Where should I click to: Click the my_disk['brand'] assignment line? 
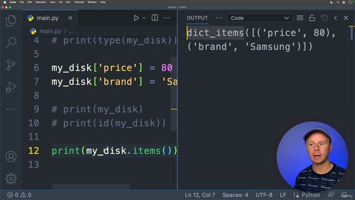pyautogui.click(x=114, y=82)
